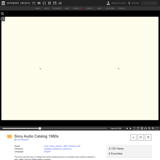The image size is (160, 160).
Task: Click the UPLOAD button
Action: tap(133, 3)
